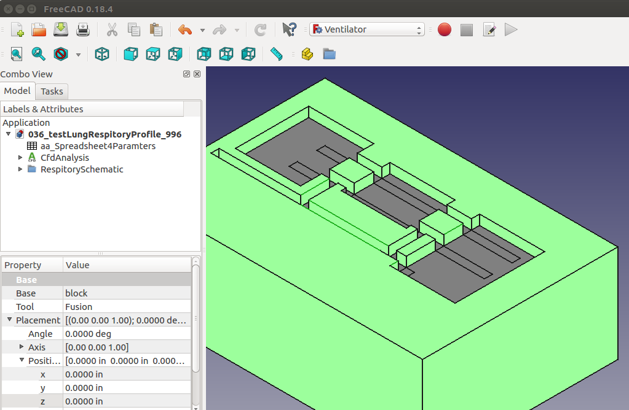
Task: Click the What's This help cursor icon
Action: 289,29
